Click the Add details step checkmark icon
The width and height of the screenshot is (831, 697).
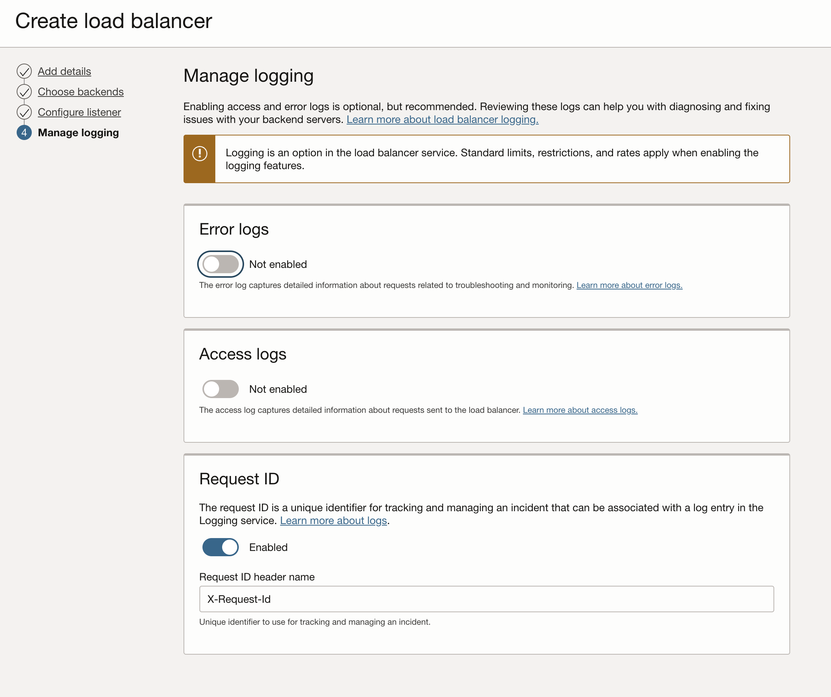(24, 71)
